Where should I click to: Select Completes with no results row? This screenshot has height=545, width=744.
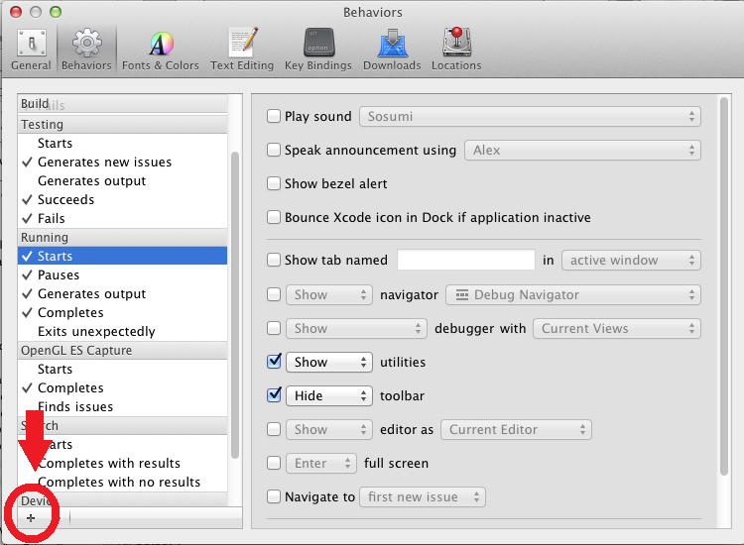122,482
